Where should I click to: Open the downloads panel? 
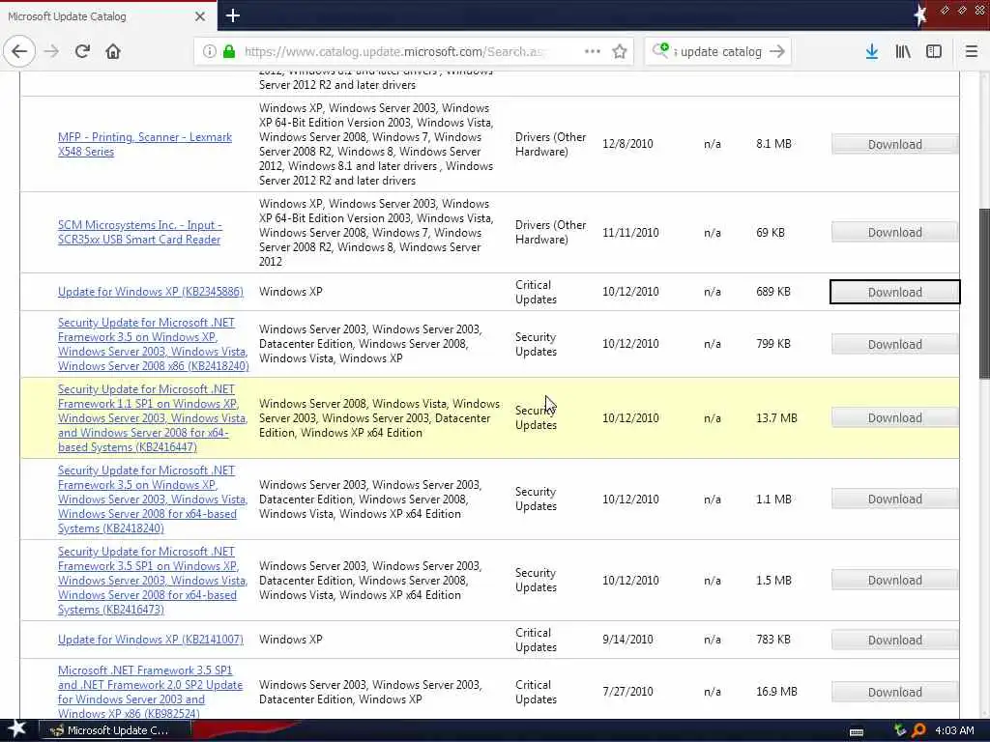coord(872,51)
